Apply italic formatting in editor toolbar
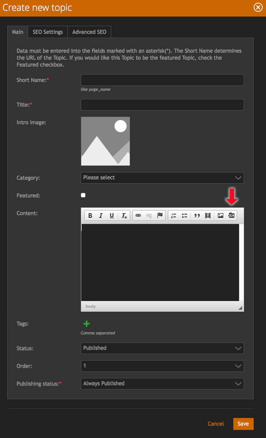 (x=101, y=216)
